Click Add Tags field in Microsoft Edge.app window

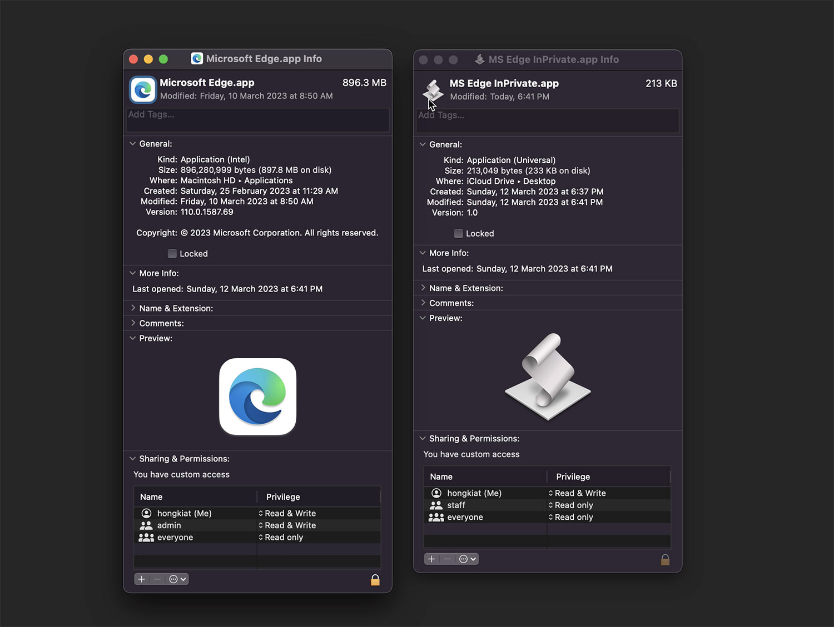(257, 120)
